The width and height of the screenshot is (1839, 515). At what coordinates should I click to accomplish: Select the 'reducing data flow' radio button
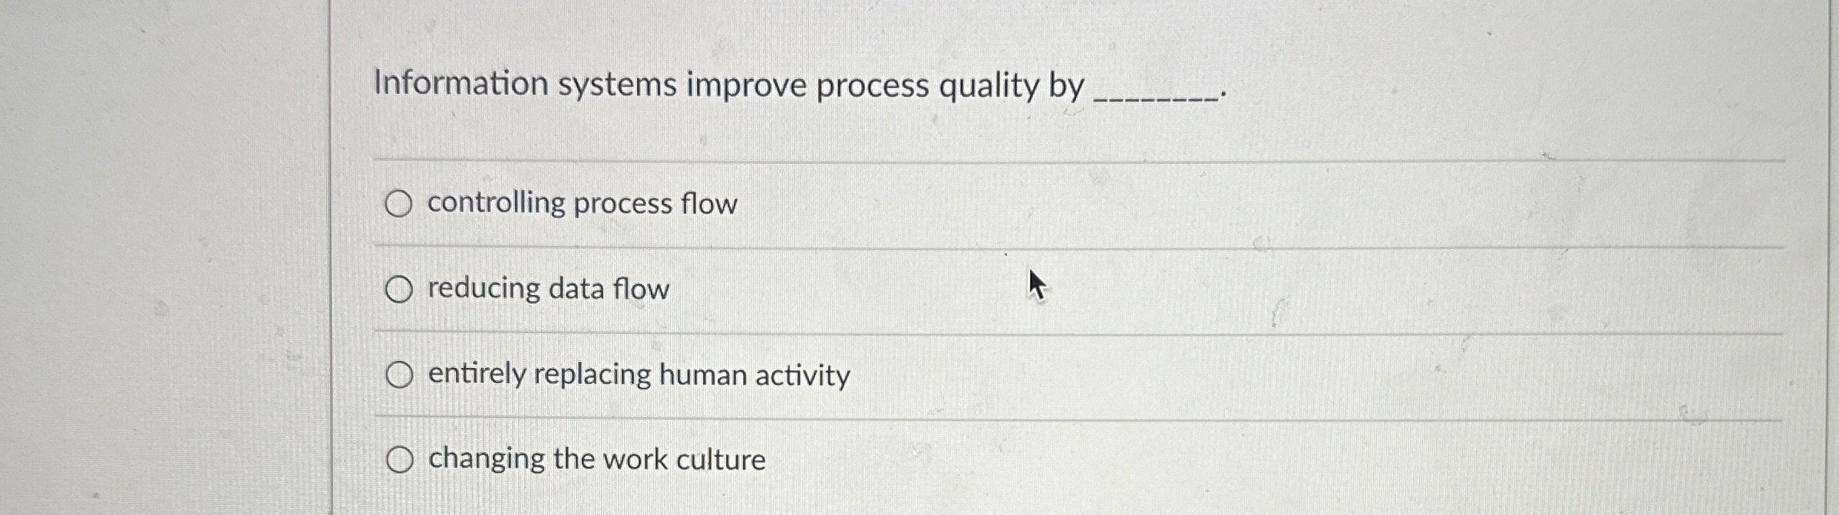click(x=398, y=290)
